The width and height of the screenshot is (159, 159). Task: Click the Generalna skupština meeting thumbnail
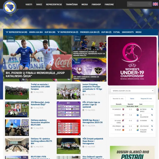pyautogui.click(x=17, y=127)
